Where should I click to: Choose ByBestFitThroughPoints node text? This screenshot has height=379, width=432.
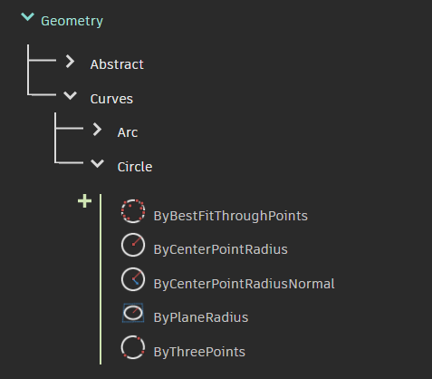[231, 217]
